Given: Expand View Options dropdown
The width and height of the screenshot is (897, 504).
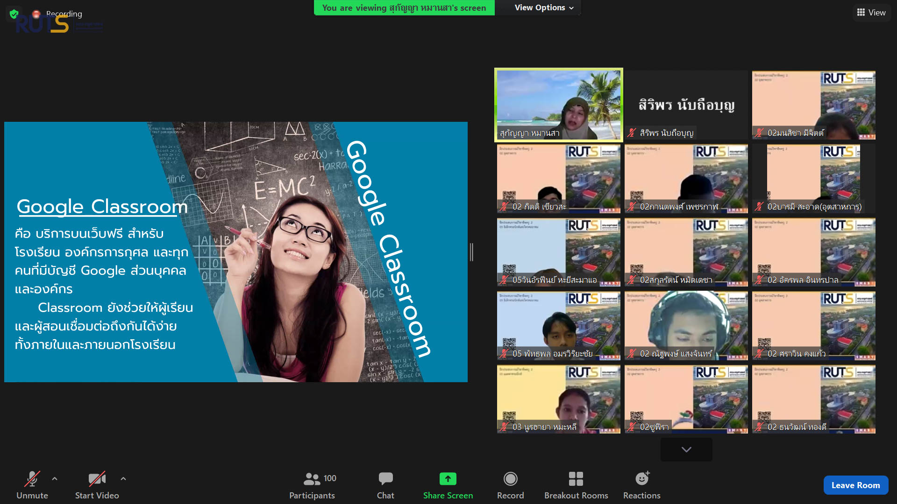Looking at the screenshot, I should pos(544,7).
